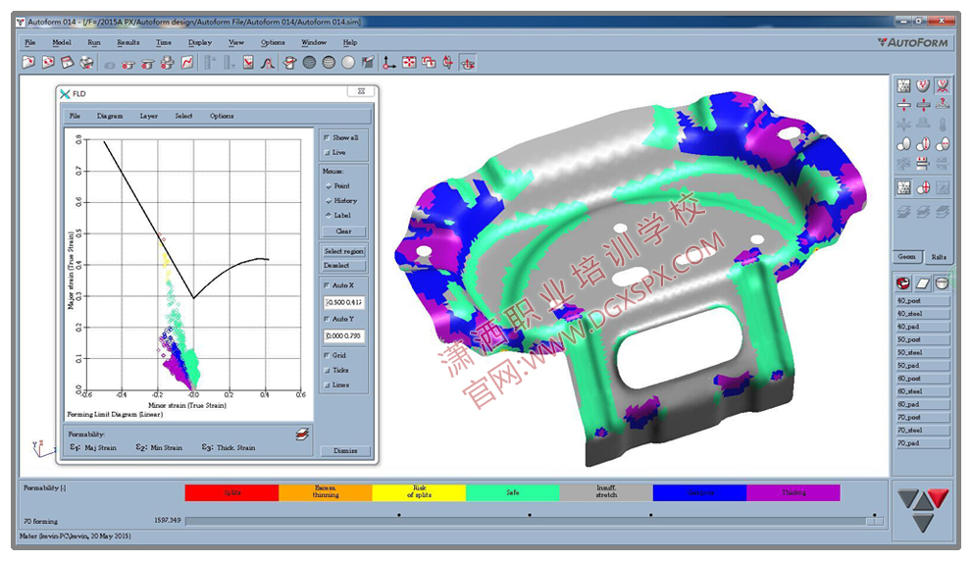Click the 40_post tool button
Screen dimensions: 973x562
[x=923, y=301]
